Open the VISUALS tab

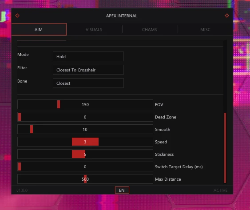point(94,30)
